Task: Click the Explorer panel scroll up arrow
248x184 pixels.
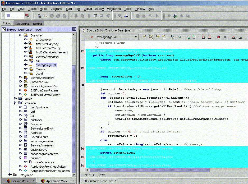Action: point(74,35)
